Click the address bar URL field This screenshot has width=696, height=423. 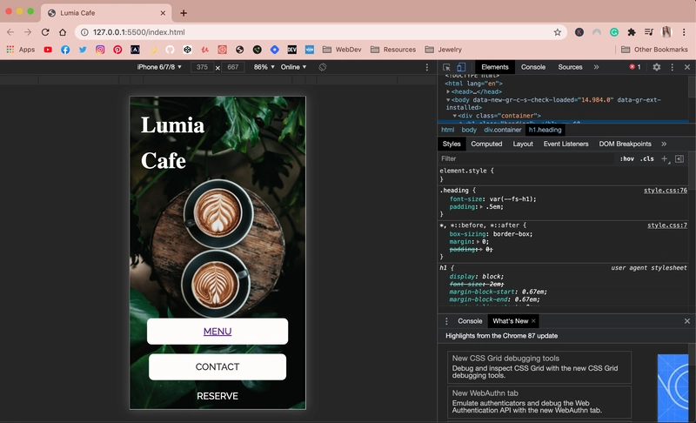pos(319,32)
